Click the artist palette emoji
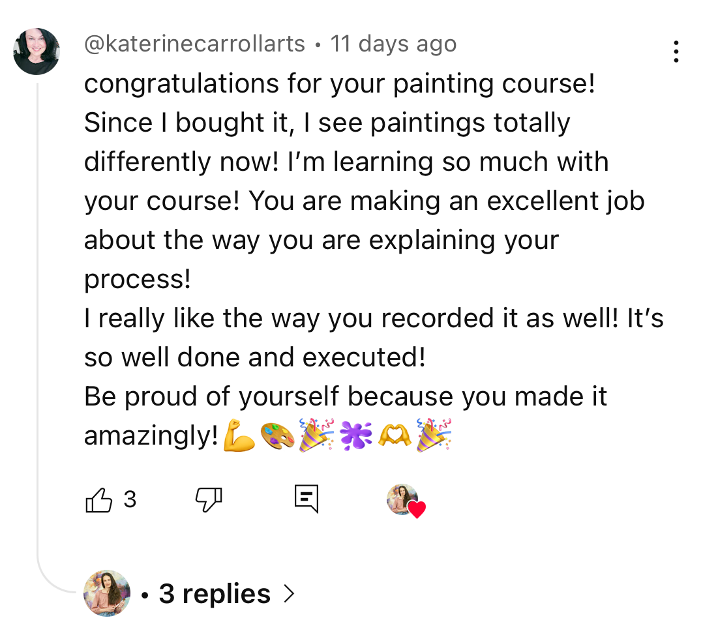Image resolution: width=703 pixels, height=635 pixels. (x=277, y=436)
